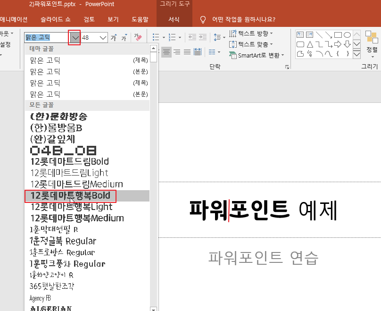Increase list indent level
The width and height of the screenshot is (381, 311).
(x=203, y=37)
